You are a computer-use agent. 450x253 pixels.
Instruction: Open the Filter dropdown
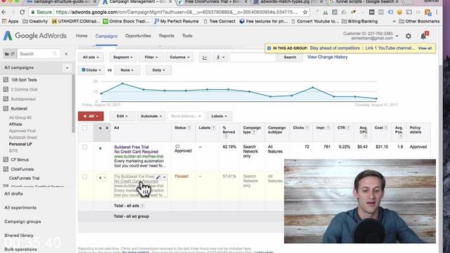coord(150,58)
